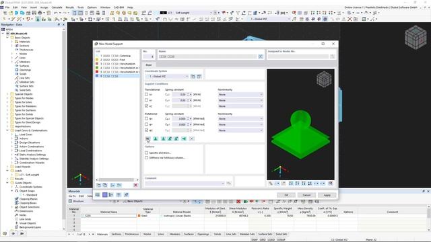Viewport: 431px width, 242px height.
Task: Open the φX Nonlinearity dropdown
Action: point(240,118)
